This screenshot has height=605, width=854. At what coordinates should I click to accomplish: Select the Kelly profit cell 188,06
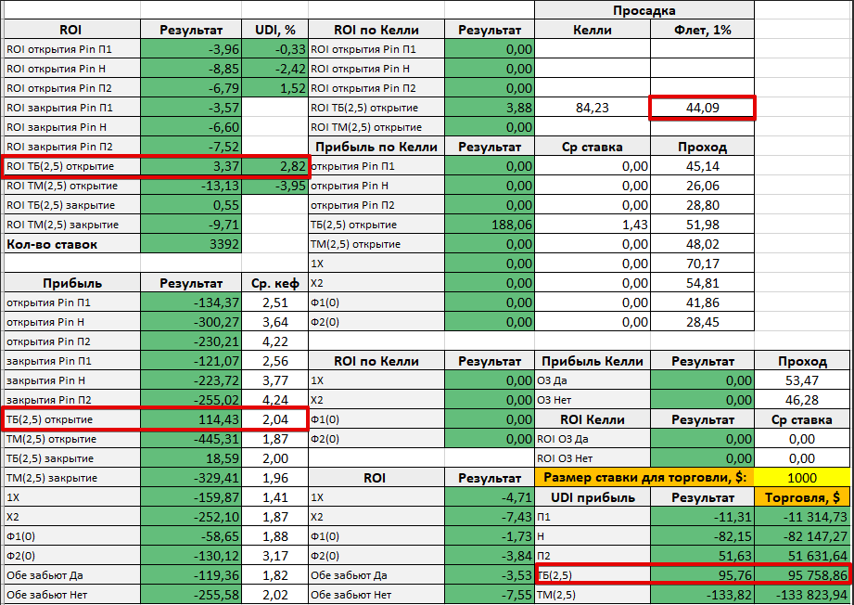(x=489, y=225)
